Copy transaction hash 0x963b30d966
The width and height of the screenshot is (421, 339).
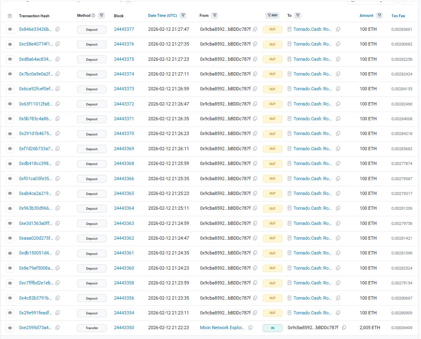tap(57, 208)
